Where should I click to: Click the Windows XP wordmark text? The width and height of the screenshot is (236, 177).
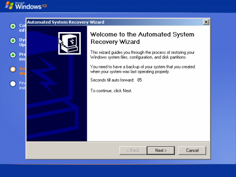point(31,6)
